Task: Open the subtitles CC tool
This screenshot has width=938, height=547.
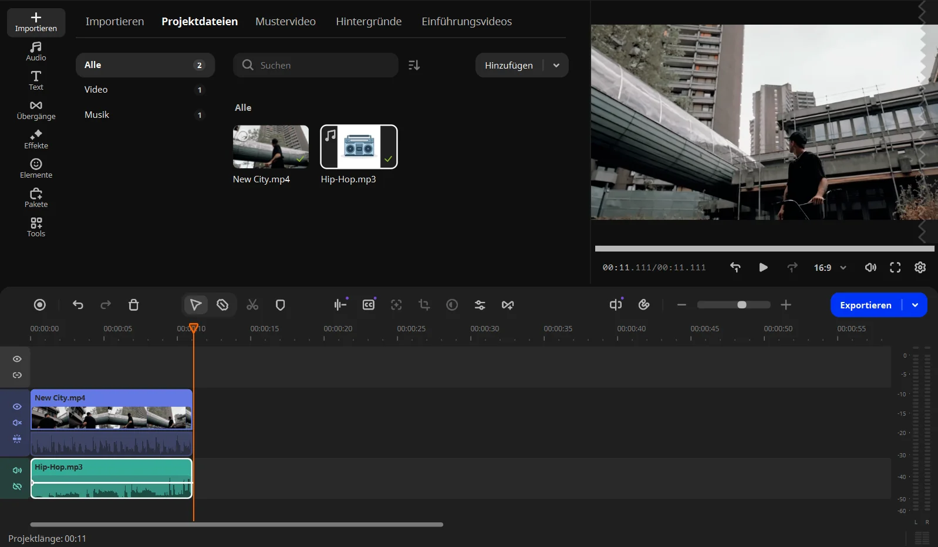Action: point(369,305)
